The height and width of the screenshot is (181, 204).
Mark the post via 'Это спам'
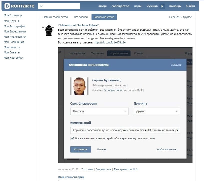pyautogui.click(x=87, y=169)
